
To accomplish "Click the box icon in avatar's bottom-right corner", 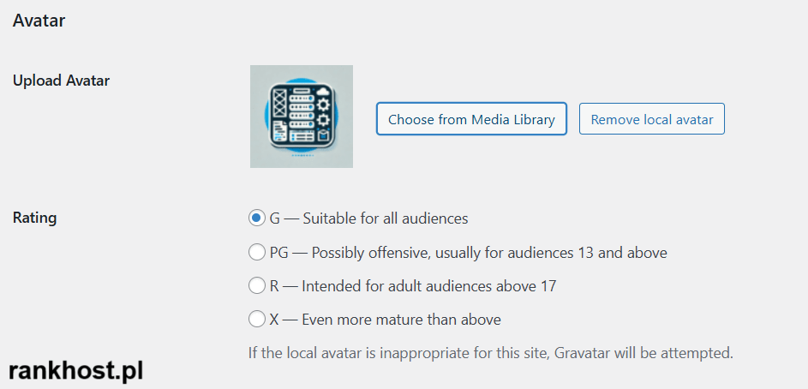I will 323,136.
